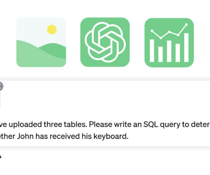
Task: Click the center of the ChatGPT knot
Action: click(x=105, y=42)
